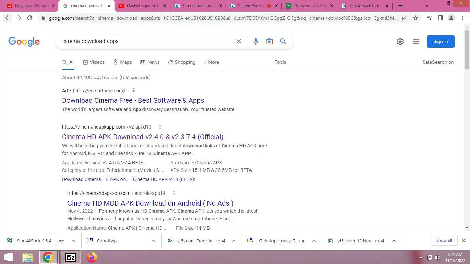The image size is (470, 264).
Task: Click the Sign in button
Action: [440, 42]
